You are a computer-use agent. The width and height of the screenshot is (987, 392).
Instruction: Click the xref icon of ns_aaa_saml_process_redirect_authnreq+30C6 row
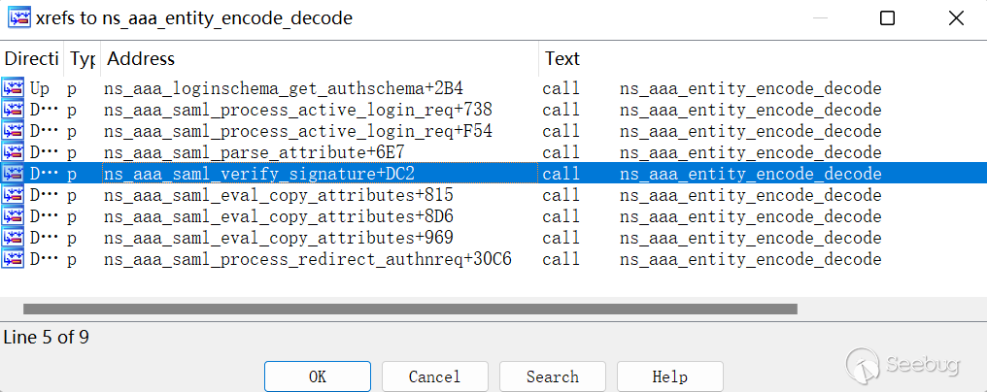(x=13, y=259)
